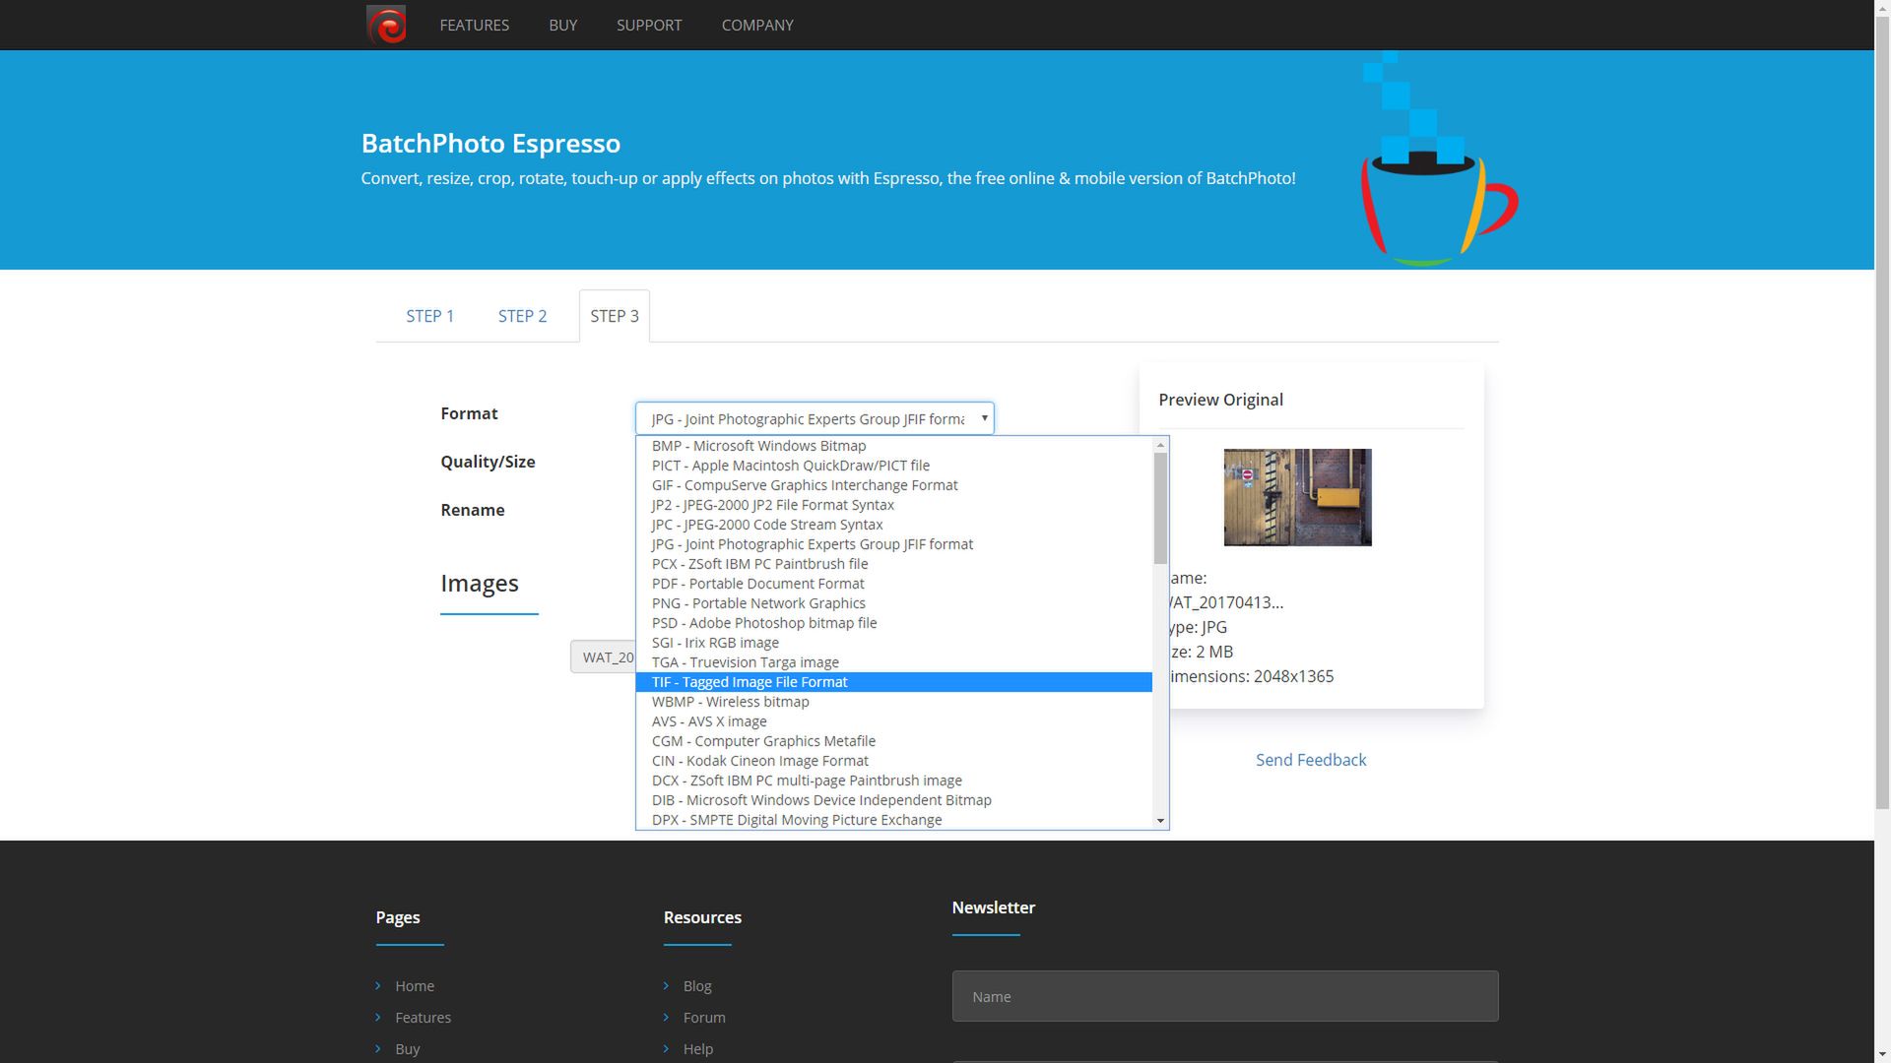This screenshot has height=1063, width=1891.
Task: Open the Send Feedback link
Action: click(1311, 760)
